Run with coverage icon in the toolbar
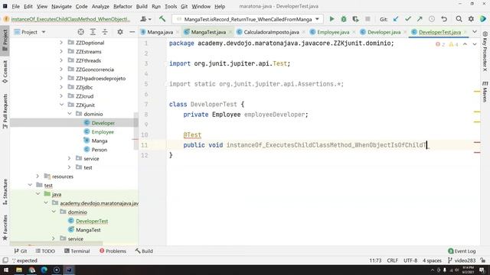 click(355, 19)
